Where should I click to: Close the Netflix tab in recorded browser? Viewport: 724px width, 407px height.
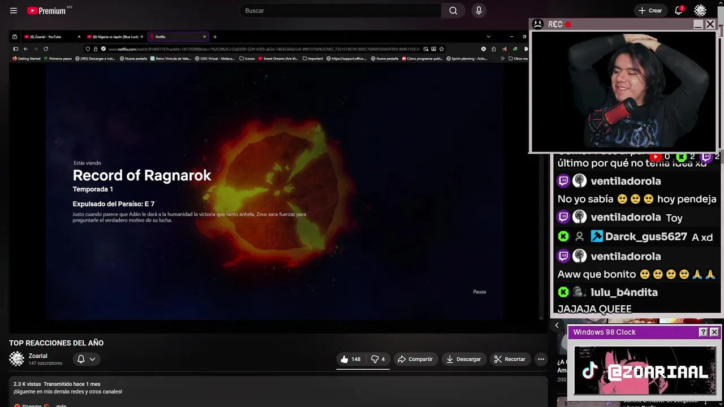point(204,37)
